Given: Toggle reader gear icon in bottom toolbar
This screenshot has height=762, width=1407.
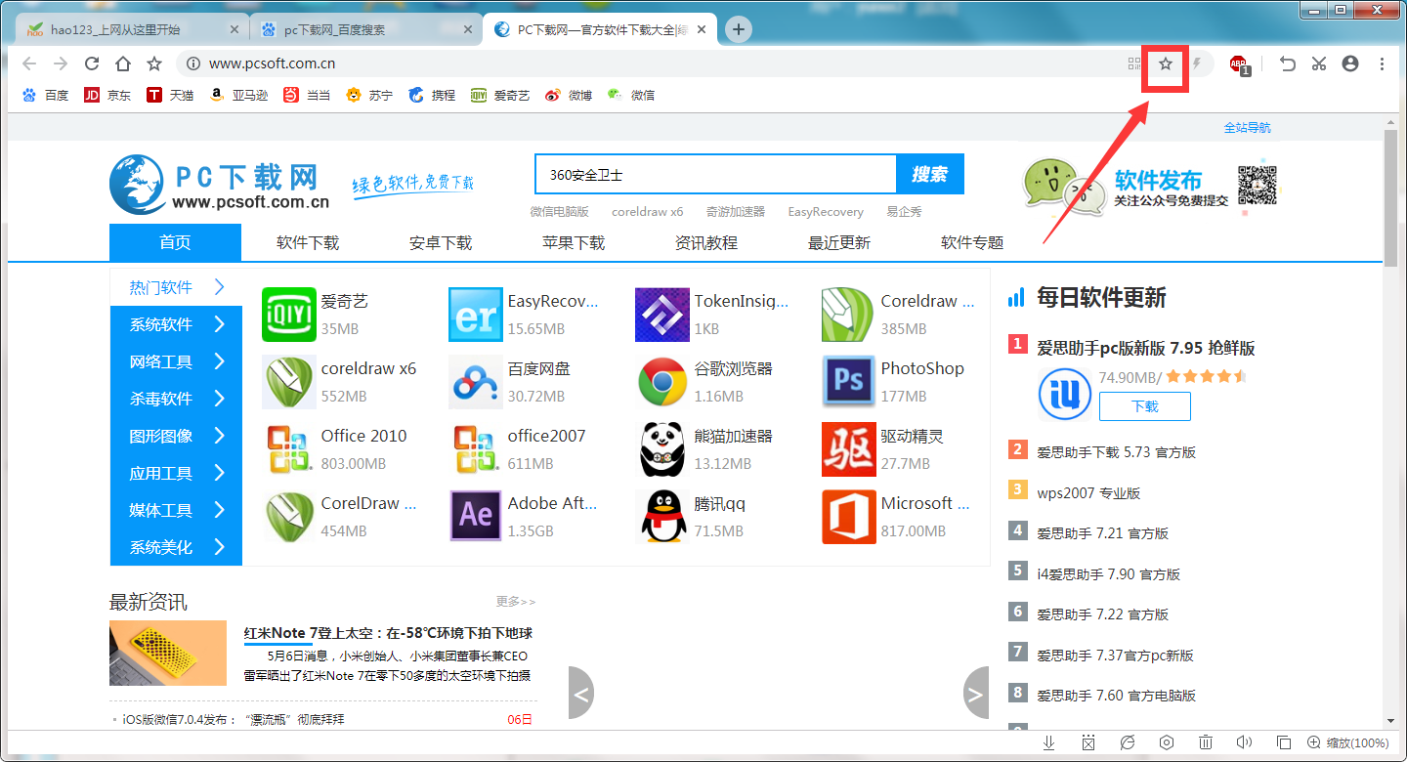Looking at the screenshot, I should click(1167, 743).
